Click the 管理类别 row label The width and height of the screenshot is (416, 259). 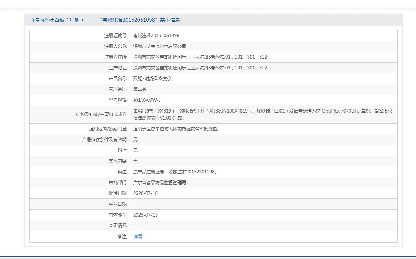(117, 89)
